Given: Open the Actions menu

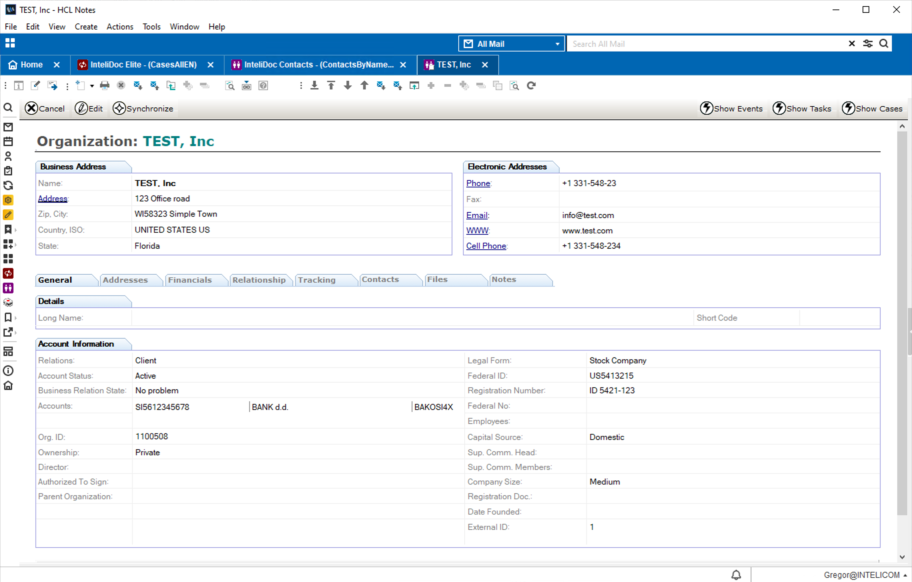Looking at the screenshot, I should pyautogui.click(x=120, y=27).
